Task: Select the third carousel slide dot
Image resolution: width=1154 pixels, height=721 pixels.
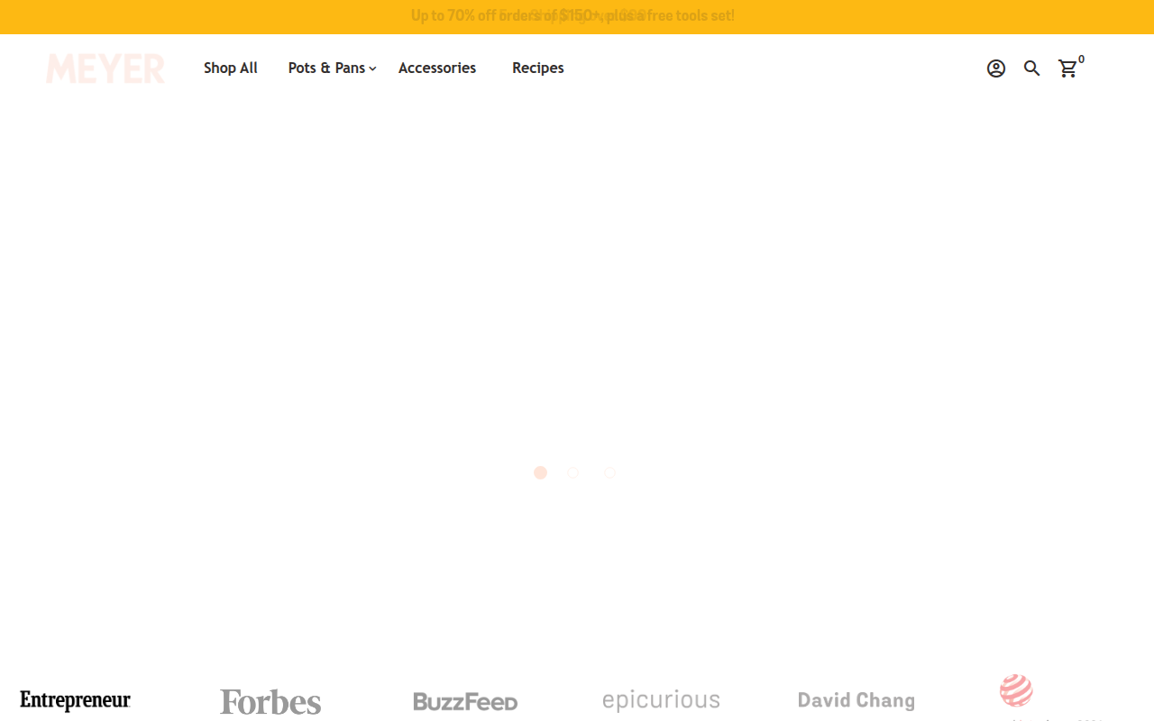Action: point(610,472)
